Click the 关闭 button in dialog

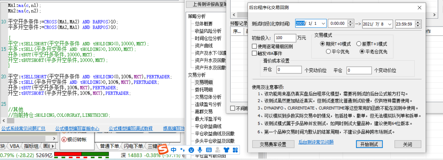[x=408, y=144]
